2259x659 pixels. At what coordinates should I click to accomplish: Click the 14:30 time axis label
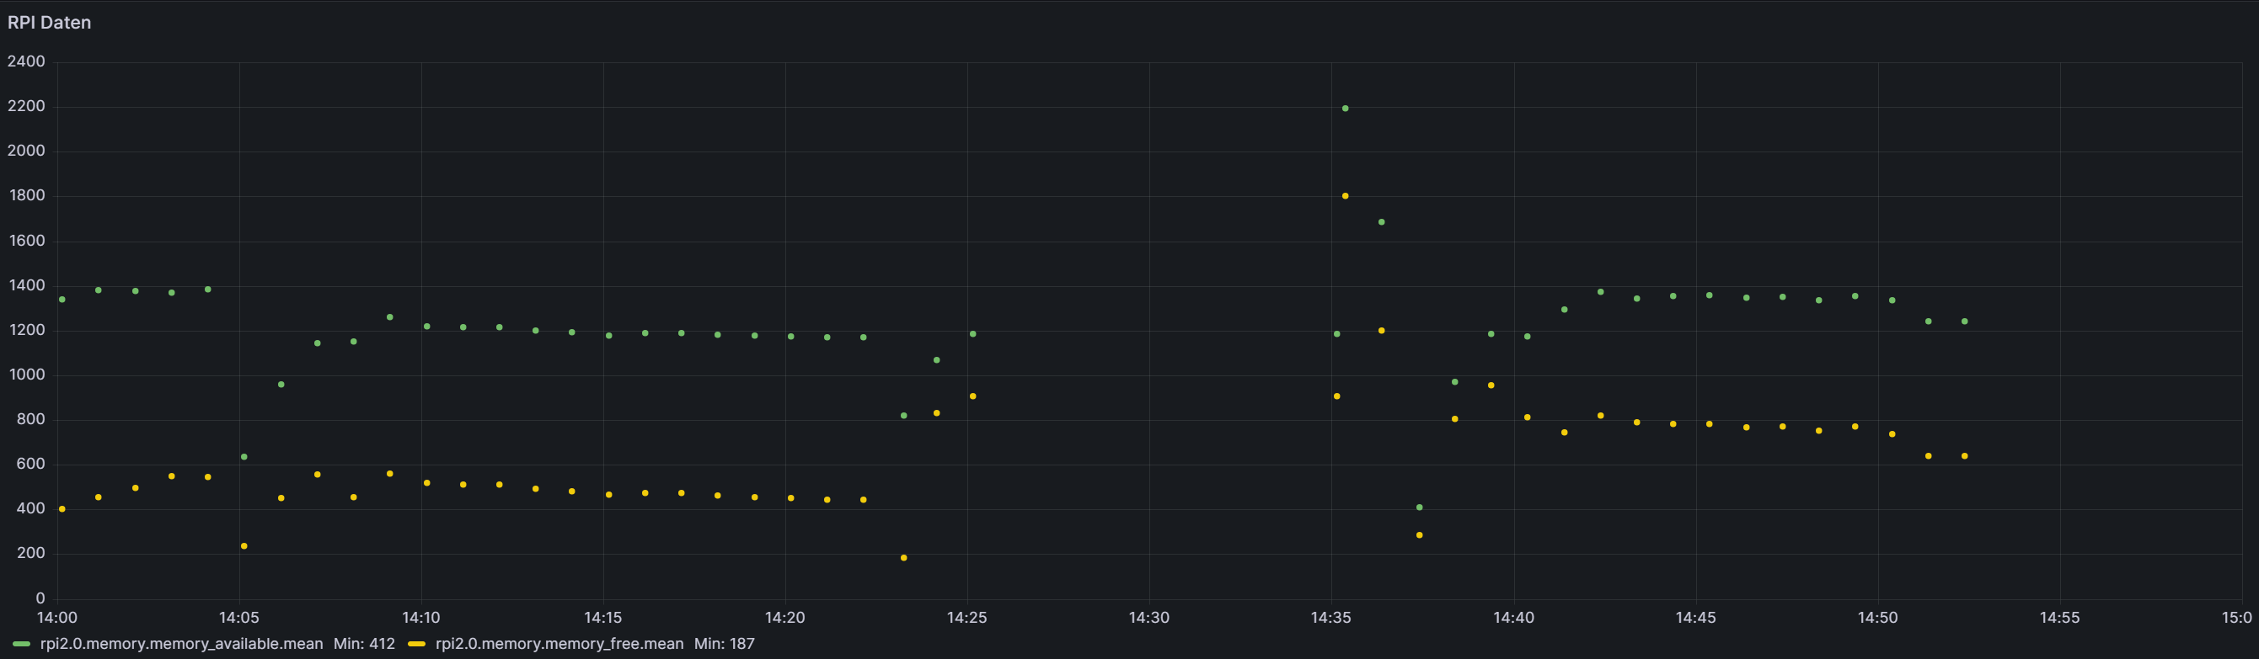click(x=1148, y=618)
